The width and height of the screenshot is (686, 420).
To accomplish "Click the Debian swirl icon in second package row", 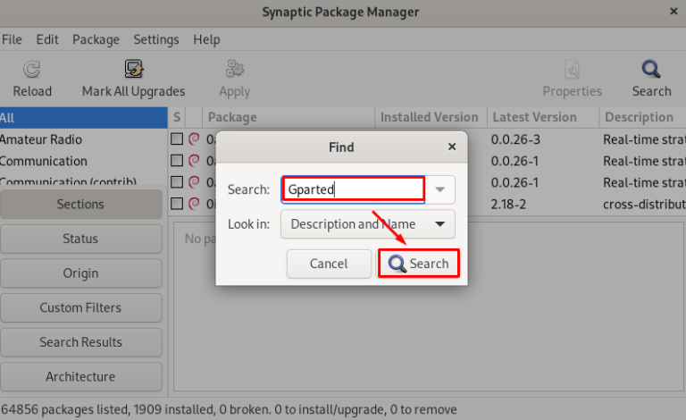I will (x=193, y=161).
